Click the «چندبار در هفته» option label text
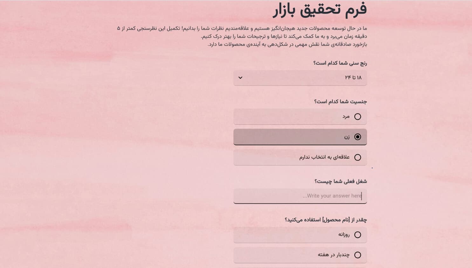 click(x=333, y=255)
